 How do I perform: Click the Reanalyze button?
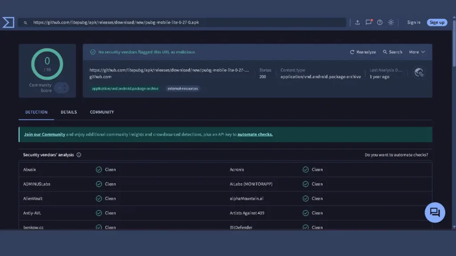coord(363,52)
